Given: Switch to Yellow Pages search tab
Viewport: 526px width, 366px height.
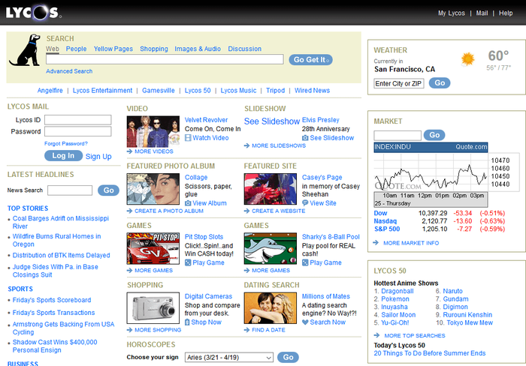Looking at the screenshot, I should [x=113, y=49].
